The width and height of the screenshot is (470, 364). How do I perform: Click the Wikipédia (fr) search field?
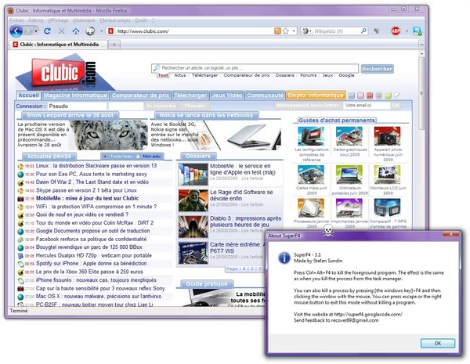point(336,31)
